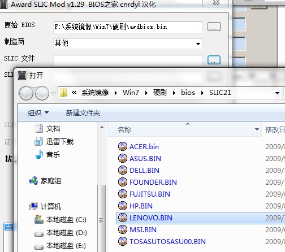The height and width of the screenshot is (252, 285).
Task: Open the 组织 organize dropdown menu
Action: coord(38,113)
